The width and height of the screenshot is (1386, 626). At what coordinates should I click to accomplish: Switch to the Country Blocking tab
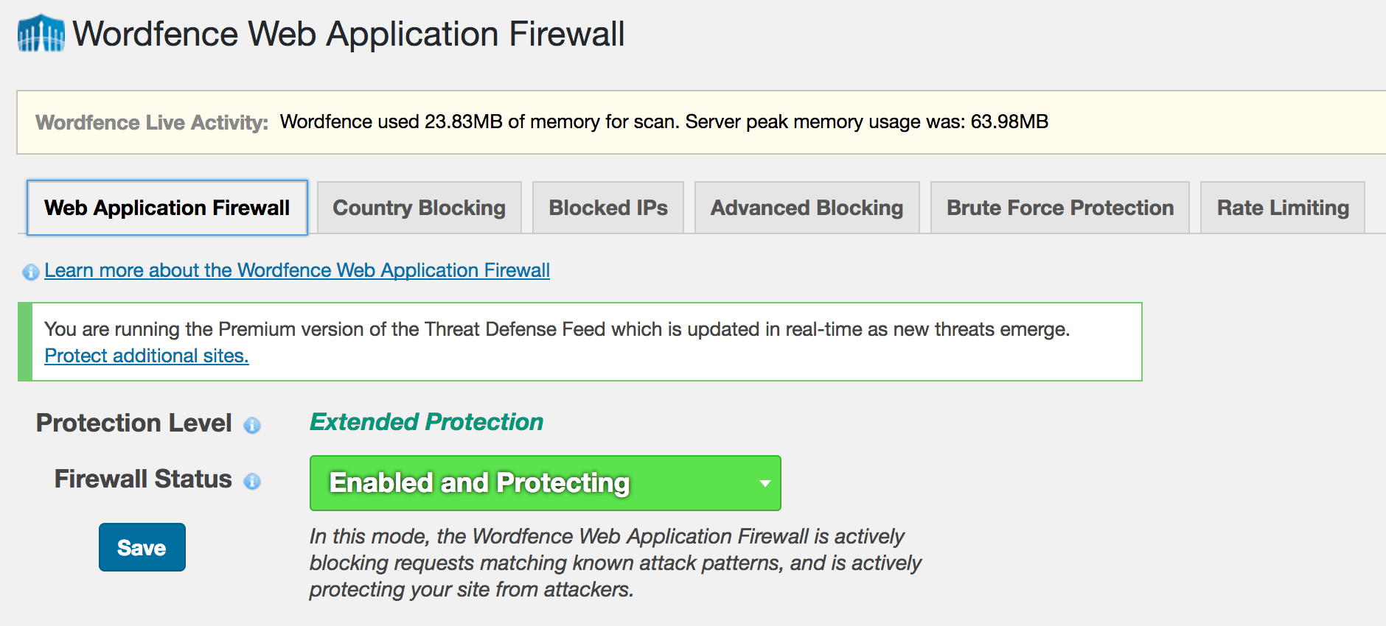coord(419,208)
